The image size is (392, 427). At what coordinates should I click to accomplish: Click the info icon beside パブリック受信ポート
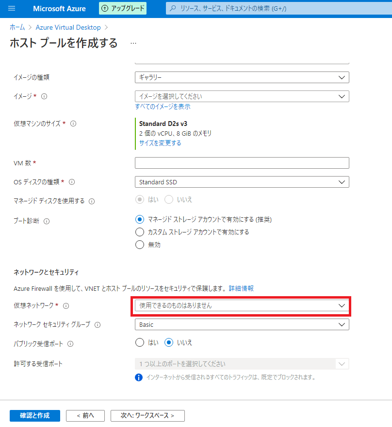[70, 344]
